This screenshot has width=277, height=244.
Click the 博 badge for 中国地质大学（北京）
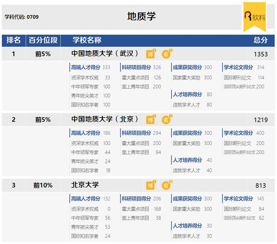tap(151, 119)
